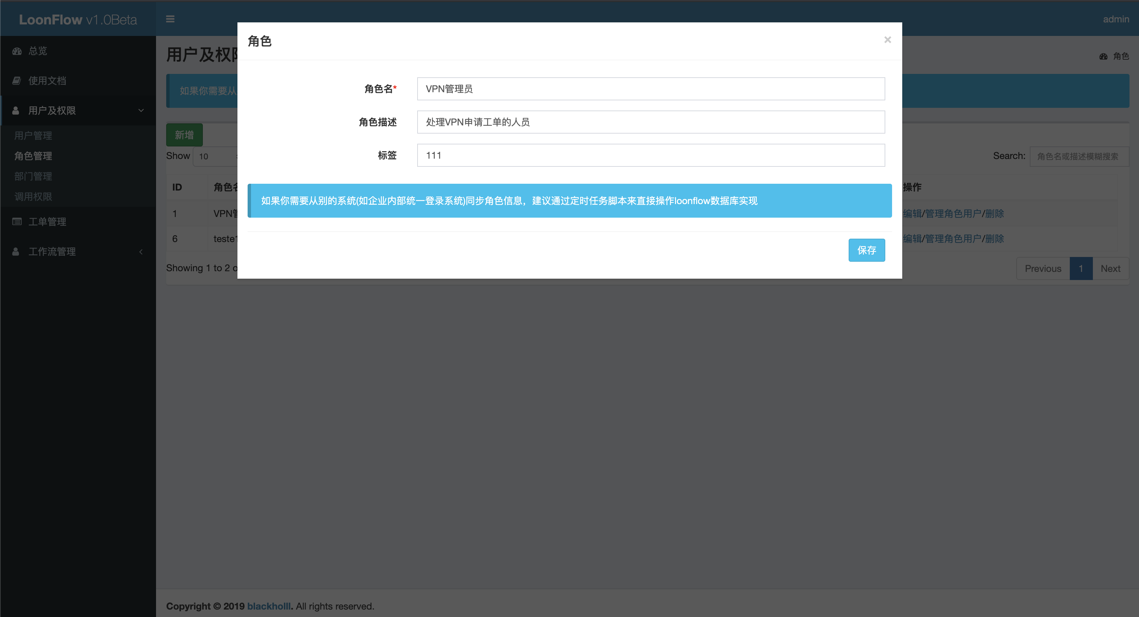The width and height of the screenshot is (1139, 617).
Task: Focus the 标签 input field
Action: point(651,155)
